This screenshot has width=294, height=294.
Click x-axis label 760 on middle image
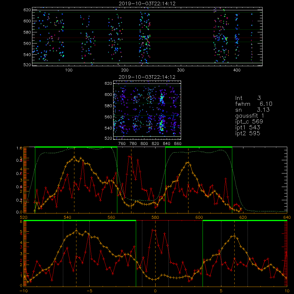[x=122, y=143]
